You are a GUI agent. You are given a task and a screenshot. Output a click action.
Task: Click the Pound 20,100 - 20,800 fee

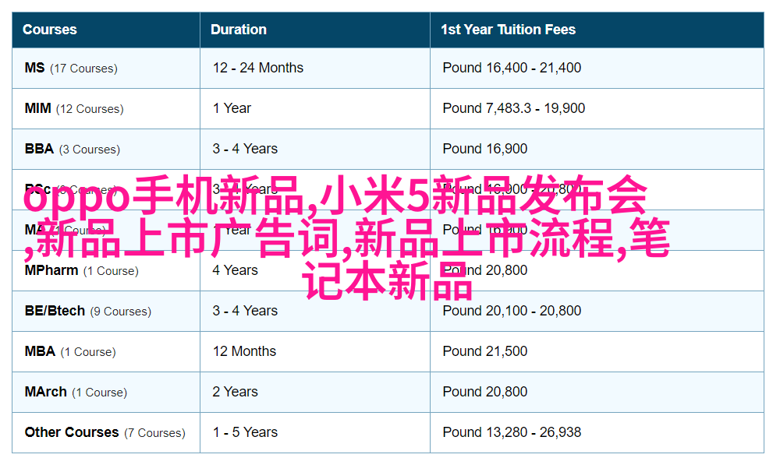coord(512,311)
